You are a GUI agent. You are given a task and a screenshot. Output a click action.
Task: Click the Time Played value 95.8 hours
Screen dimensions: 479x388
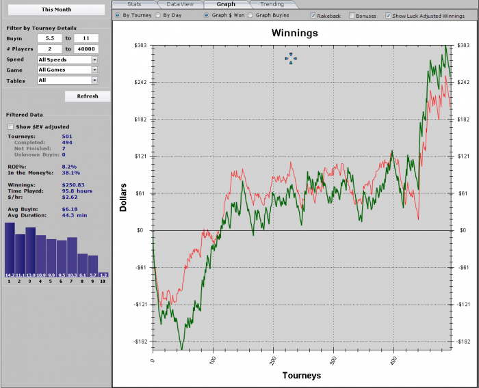[77, 191]
